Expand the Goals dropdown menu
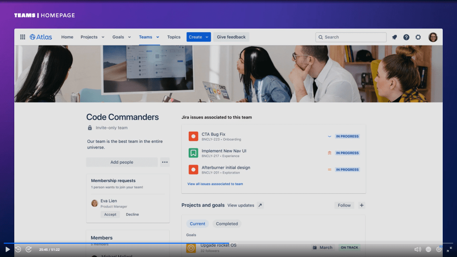This screenshot has width=457, height=257. (x=121, y=37)
